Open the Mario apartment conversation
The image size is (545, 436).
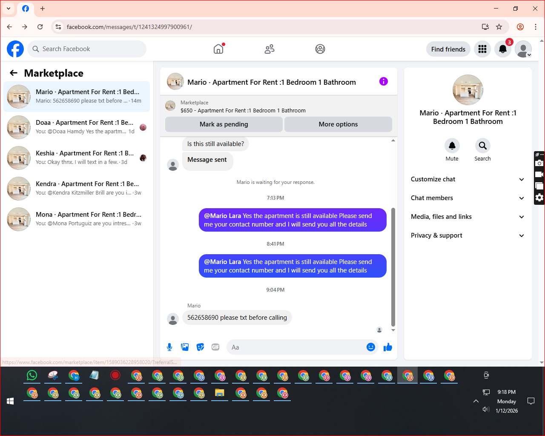(x=77, y=97)
